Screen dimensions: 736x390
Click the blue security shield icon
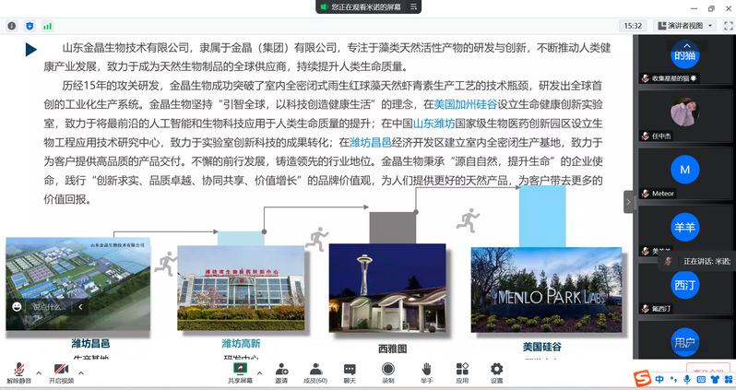pyautogui.click(x=30, y=27)
